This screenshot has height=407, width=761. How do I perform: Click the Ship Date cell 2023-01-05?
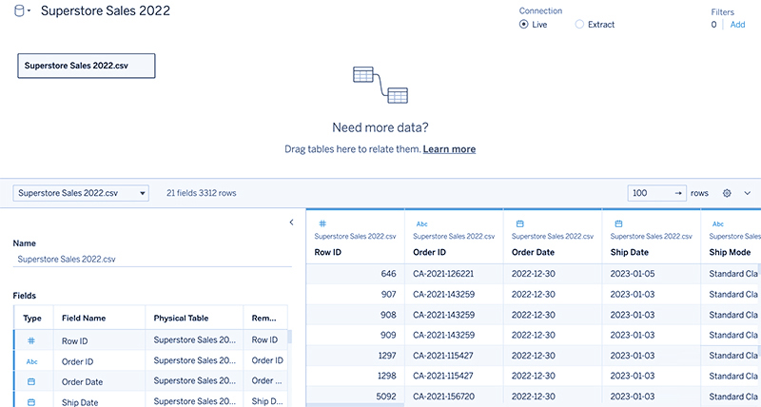click(x=652, y=274)
